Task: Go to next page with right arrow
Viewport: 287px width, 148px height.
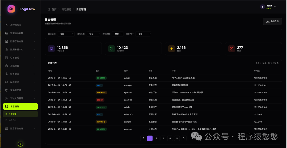Action: [184, 138]
